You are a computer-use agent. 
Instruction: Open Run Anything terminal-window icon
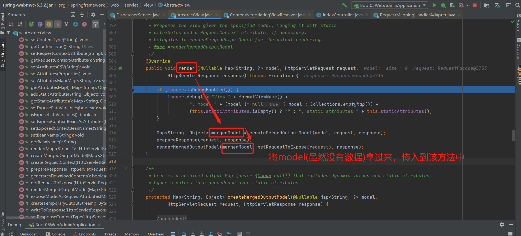click(x=509, y=5)
